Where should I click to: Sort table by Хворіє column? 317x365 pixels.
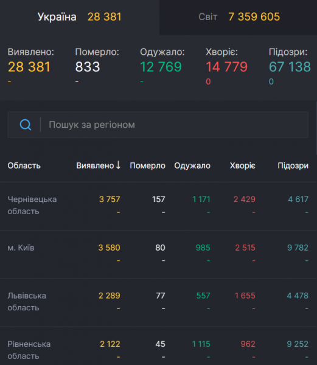click(243, 165)
